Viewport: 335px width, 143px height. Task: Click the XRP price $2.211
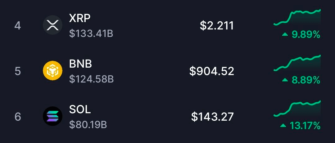pos(217,26)
